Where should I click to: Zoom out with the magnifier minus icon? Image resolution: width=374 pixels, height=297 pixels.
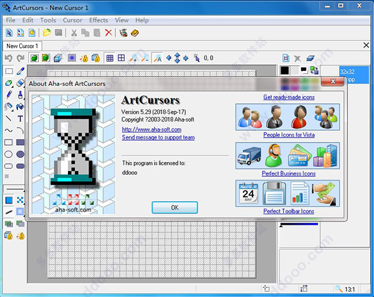point(145,58)
